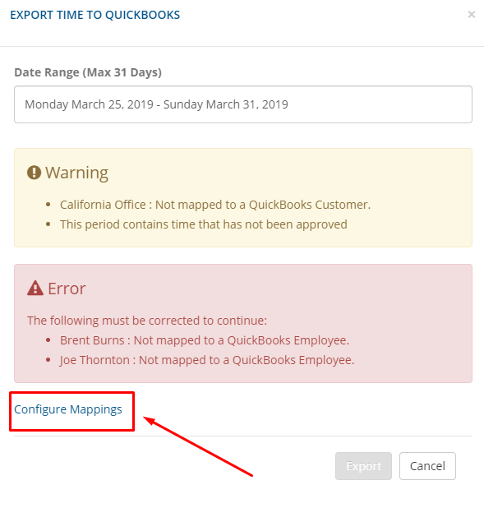Click the disabled Export button

pyautogui.click(x=363, y=466)
